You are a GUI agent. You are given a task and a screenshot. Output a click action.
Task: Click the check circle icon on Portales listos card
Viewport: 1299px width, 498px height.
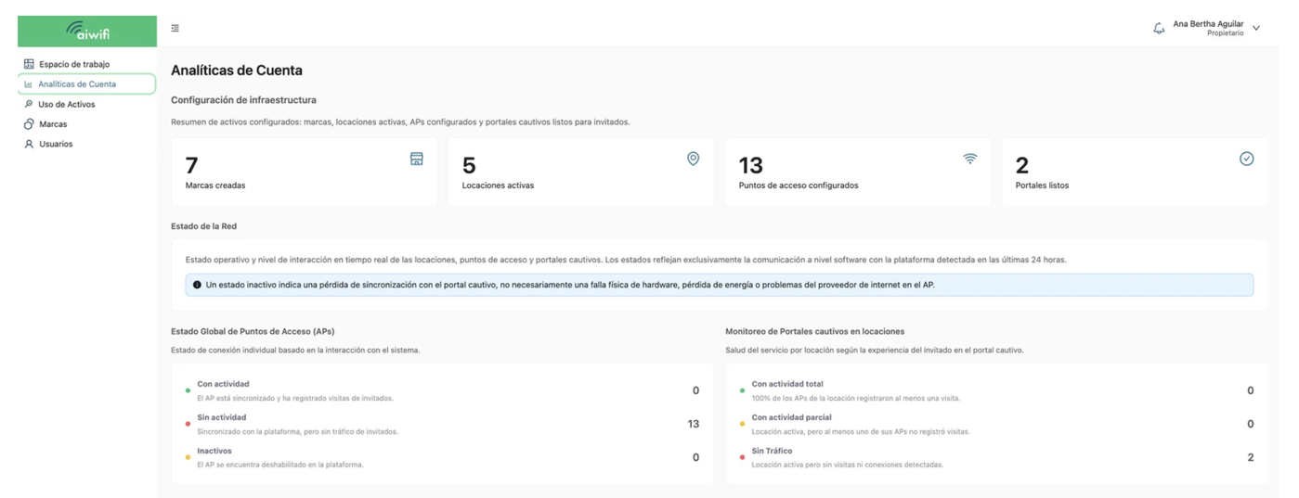tap(1247, 159)
